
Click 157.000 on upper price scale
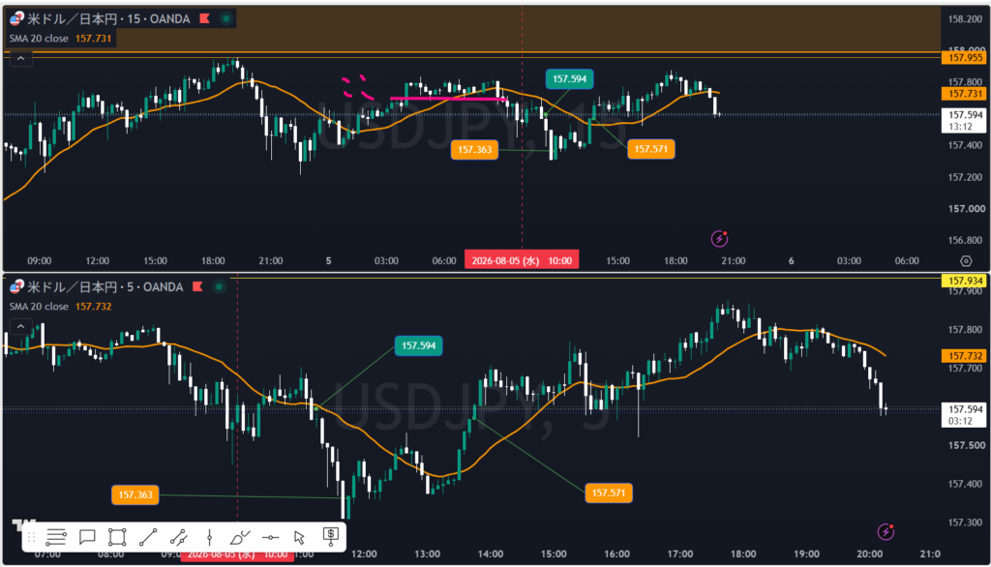[966, 209]
